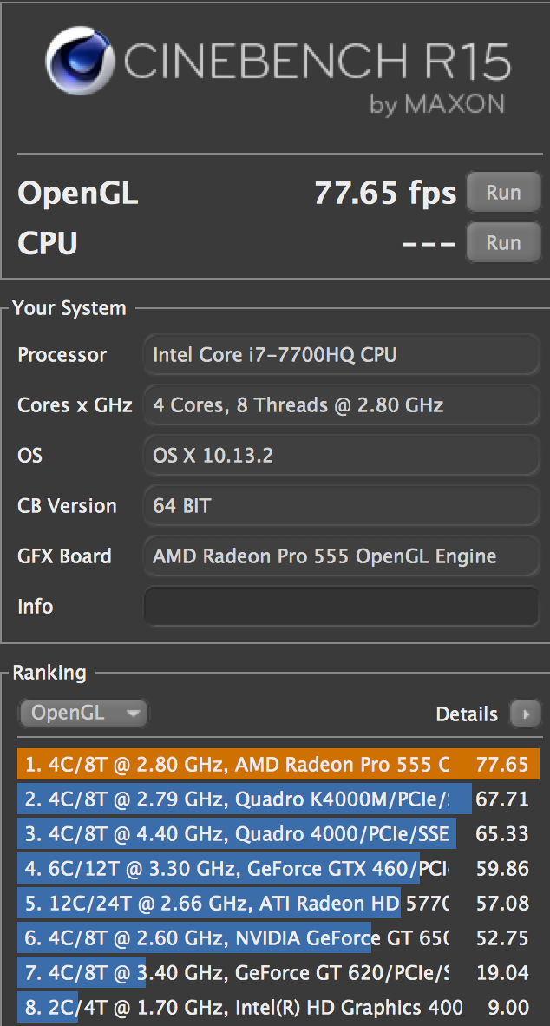
Task: Run the OpenGL benchmark test
Action: 503,193
